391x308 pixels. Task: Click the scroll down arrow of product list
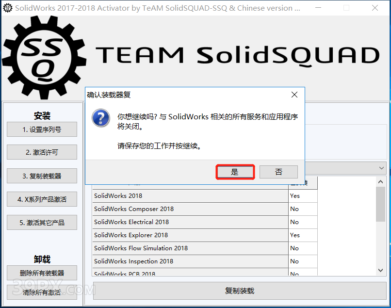(381, 270)
